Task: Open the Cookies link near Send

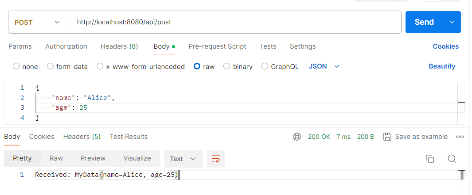Action: [x=445, y=46]
